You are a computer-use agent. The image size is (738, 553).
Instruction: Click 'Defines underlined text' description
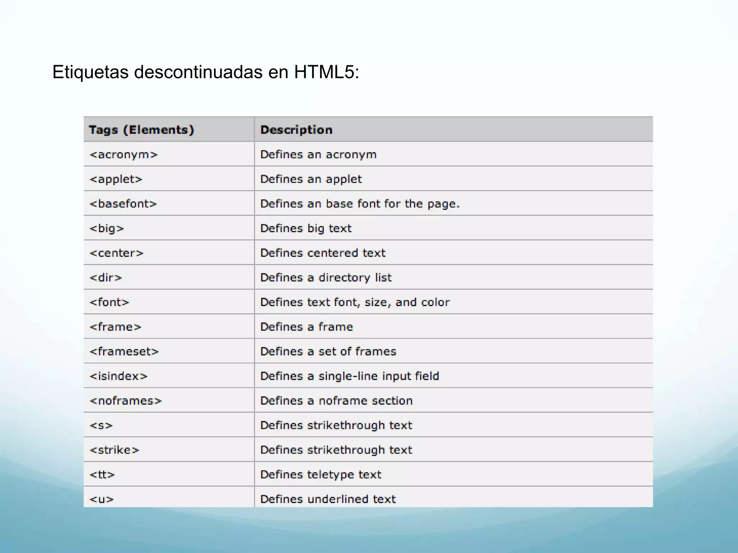[328, 499]
